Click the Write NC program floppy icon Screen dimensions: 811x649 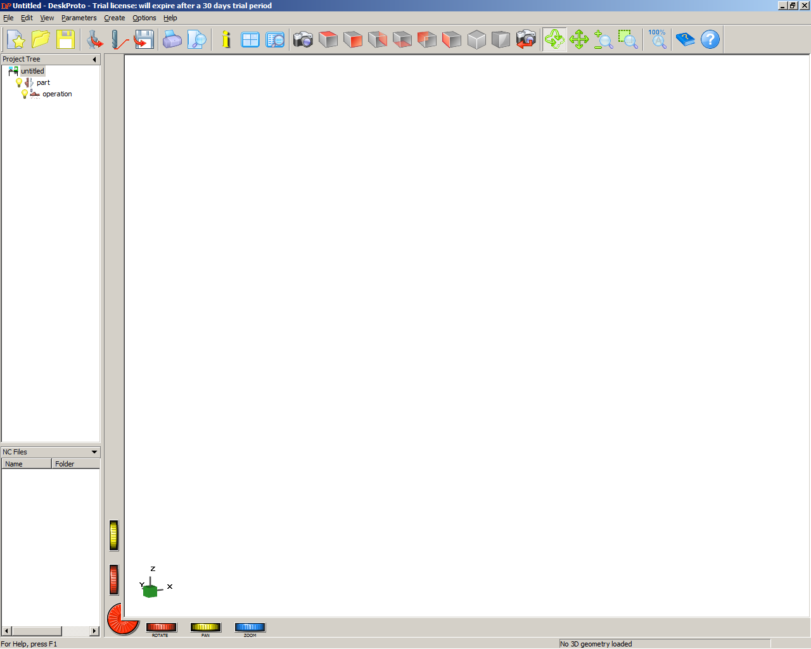pyautogui.click(x=144, y=39)
